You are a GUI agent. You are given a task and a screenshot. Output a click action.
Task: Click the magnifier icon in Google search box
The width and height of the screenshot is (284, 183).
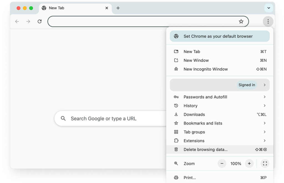(63, 118)
